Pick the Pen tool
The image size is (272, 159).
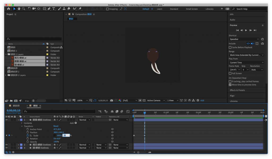point(49,9)
